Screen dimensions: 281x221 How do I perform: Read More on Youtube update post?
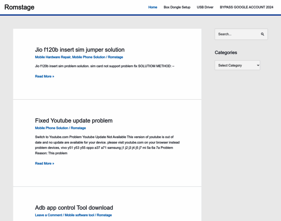pos(44,163)
